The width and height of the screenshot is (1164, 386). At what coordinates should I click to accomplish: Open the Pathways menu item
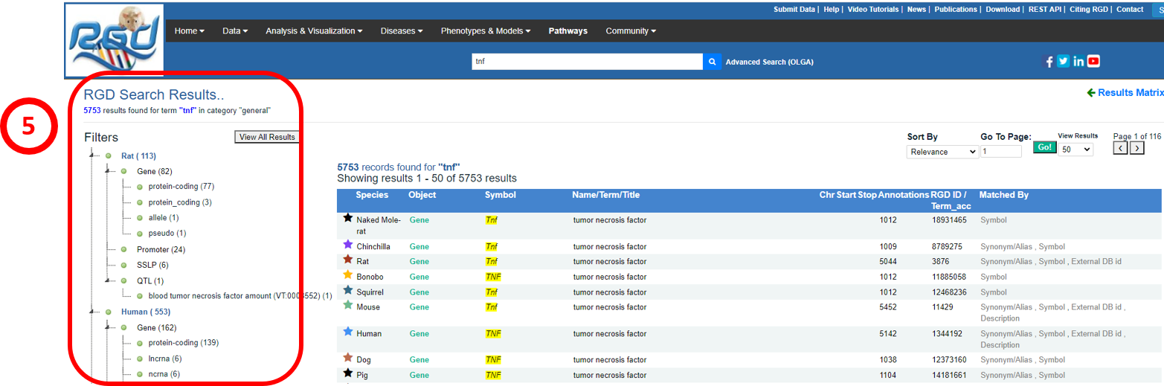coord(567,31)
